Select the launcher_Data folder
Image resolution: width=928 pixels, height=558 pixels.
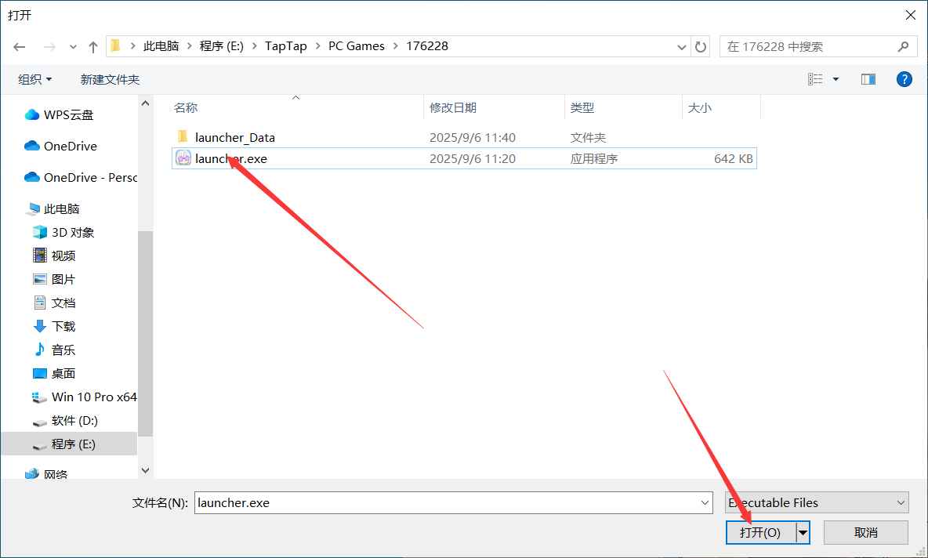tap(235, 136)
